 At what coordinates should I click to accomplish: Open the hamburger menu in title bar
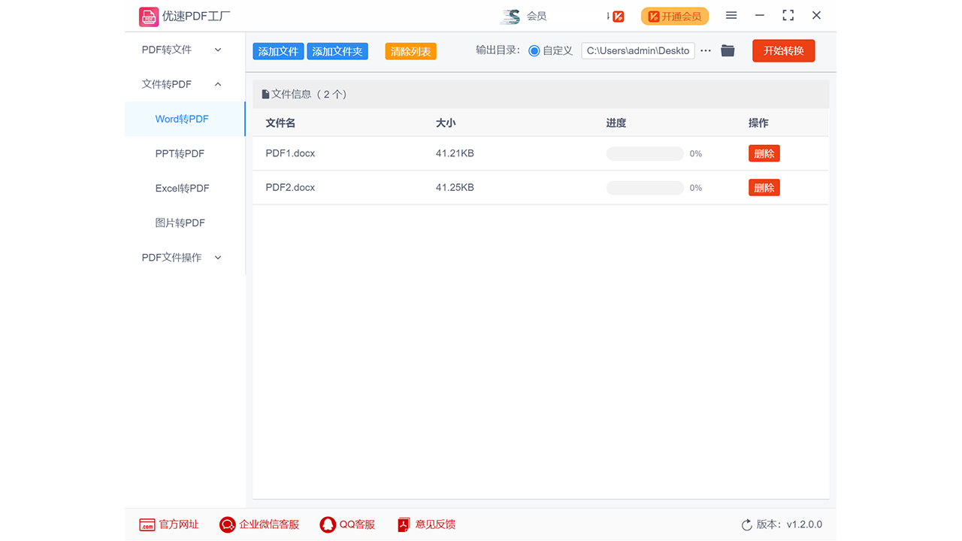[x=731, y=15]
